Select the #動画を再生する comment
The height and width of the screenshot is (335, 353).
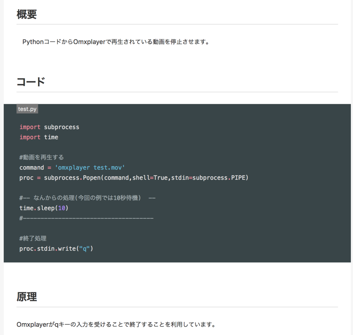click(x=41, y=157)
